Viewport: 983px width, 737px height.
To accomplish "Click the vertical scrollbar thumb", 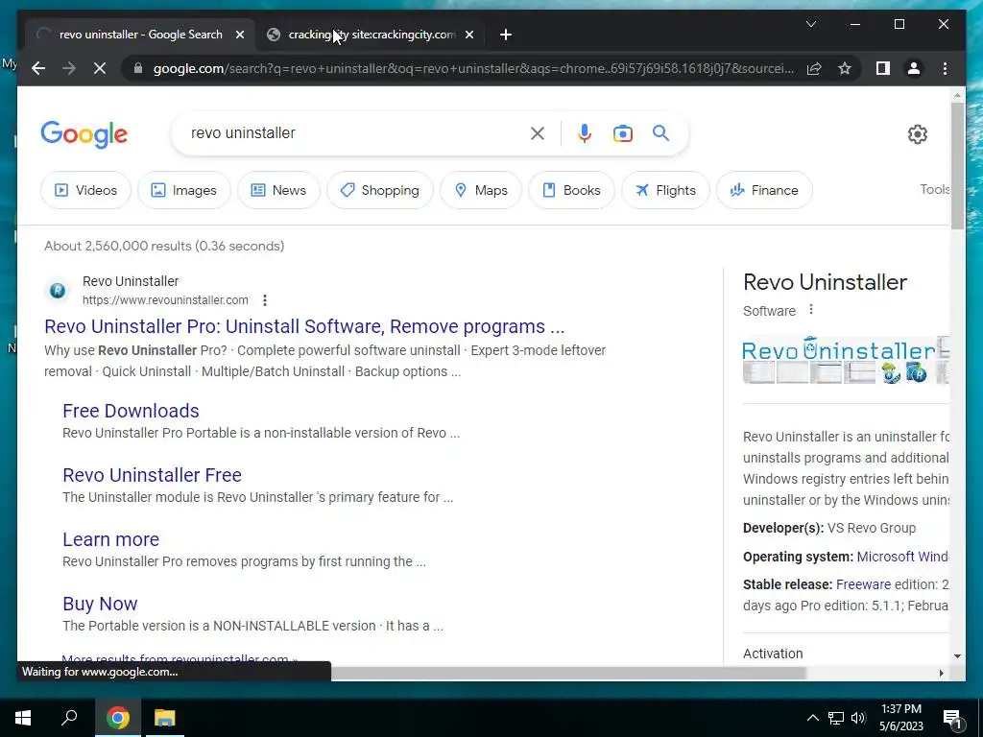I will [957, 165].
